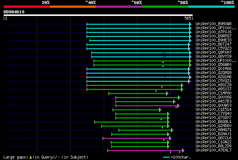Select the UniRef100_Q7SDX7 label

point(213,118)
